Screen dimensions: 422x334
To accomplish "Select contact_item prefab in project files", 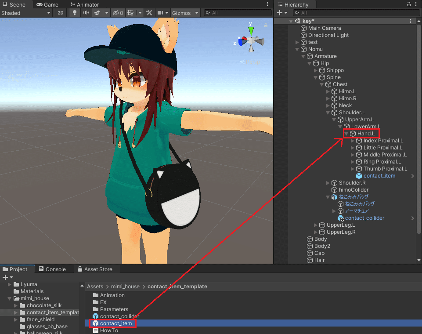I will click(x=116, y=323).
